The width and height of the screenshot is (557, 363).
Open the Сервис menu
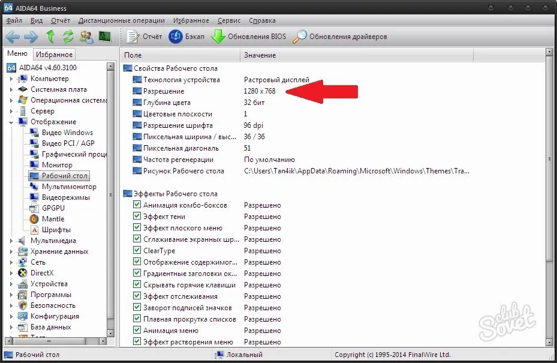click(229, 20)
